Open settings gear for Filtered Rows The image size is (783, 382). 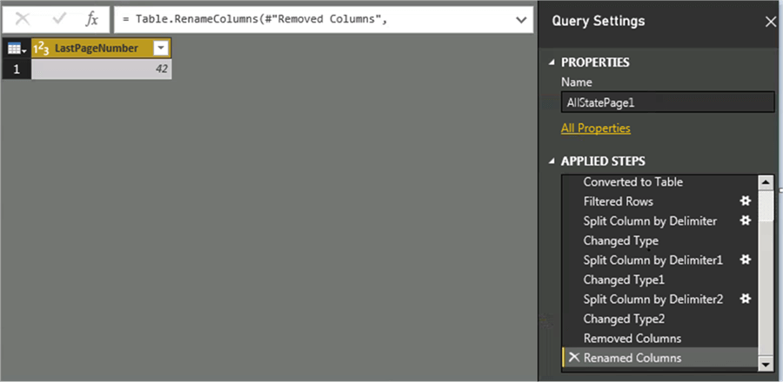coord(745,201)
